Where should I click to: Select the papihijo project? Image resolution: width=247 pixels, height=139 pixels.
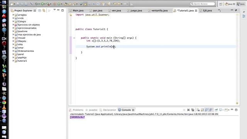(x=20, y=58)
